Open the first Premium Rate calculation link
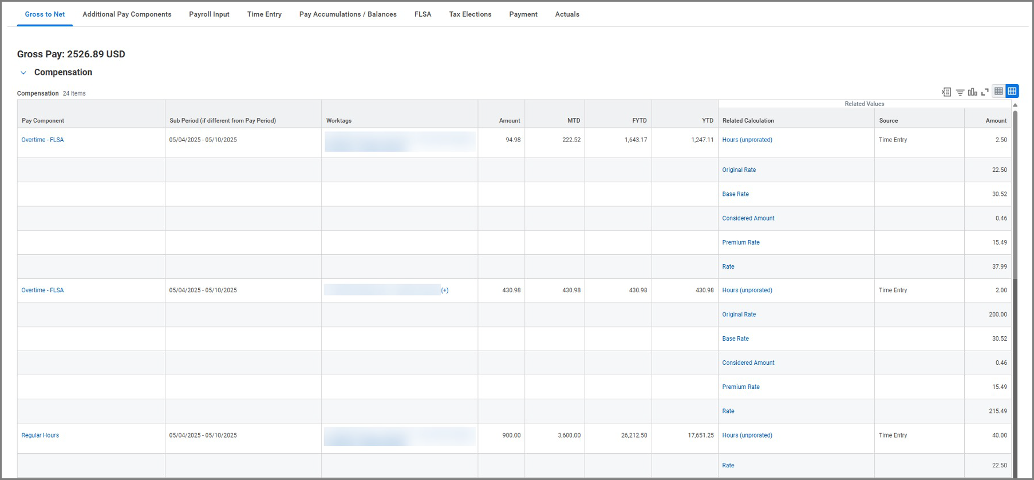The width and height of the screenshot is (1034, 480). [741, 242]
